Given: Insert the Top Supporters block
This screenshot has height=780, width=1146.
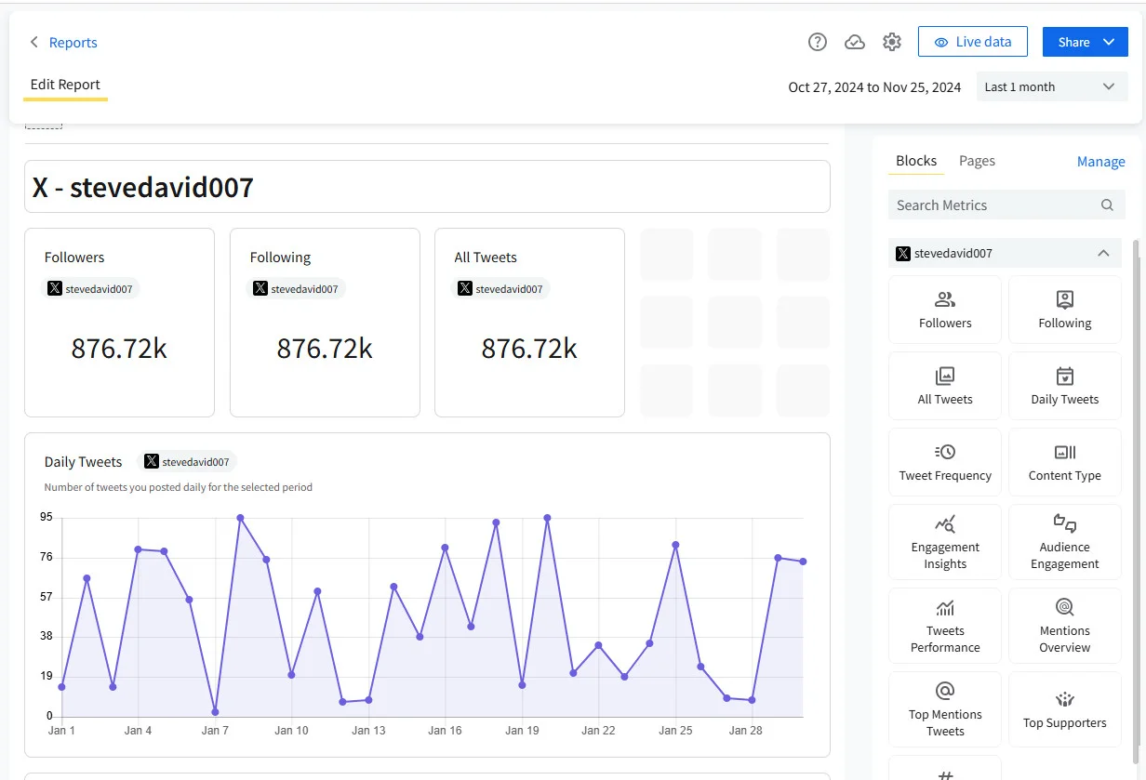Looking at the screenshot, I should [1064, 708].
